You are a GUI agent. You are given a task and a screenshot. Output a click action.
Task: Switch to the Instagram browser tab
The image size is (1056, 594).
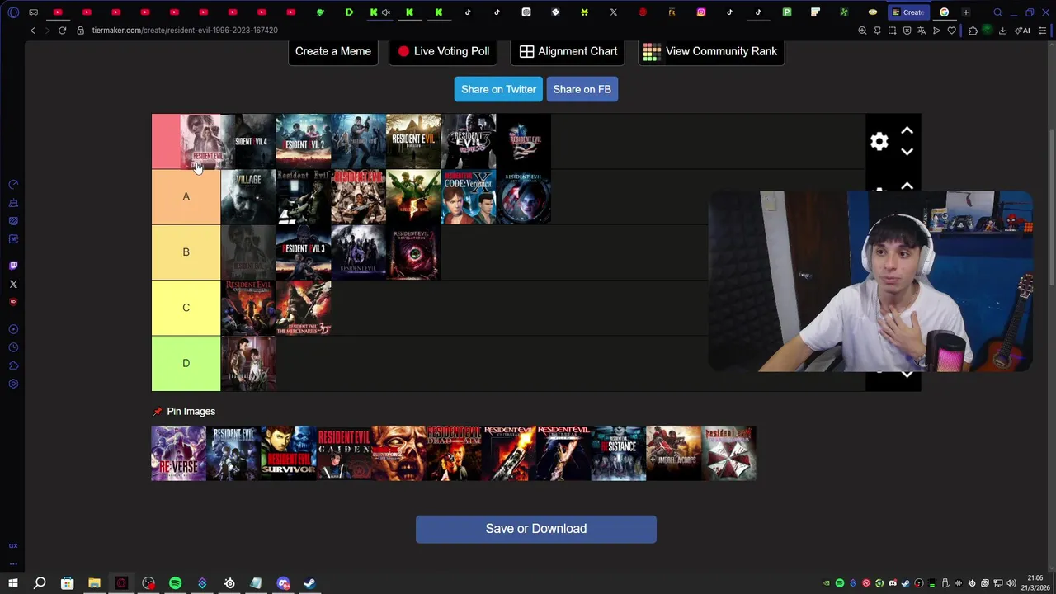pyautogui.click(x=701, y=12)
